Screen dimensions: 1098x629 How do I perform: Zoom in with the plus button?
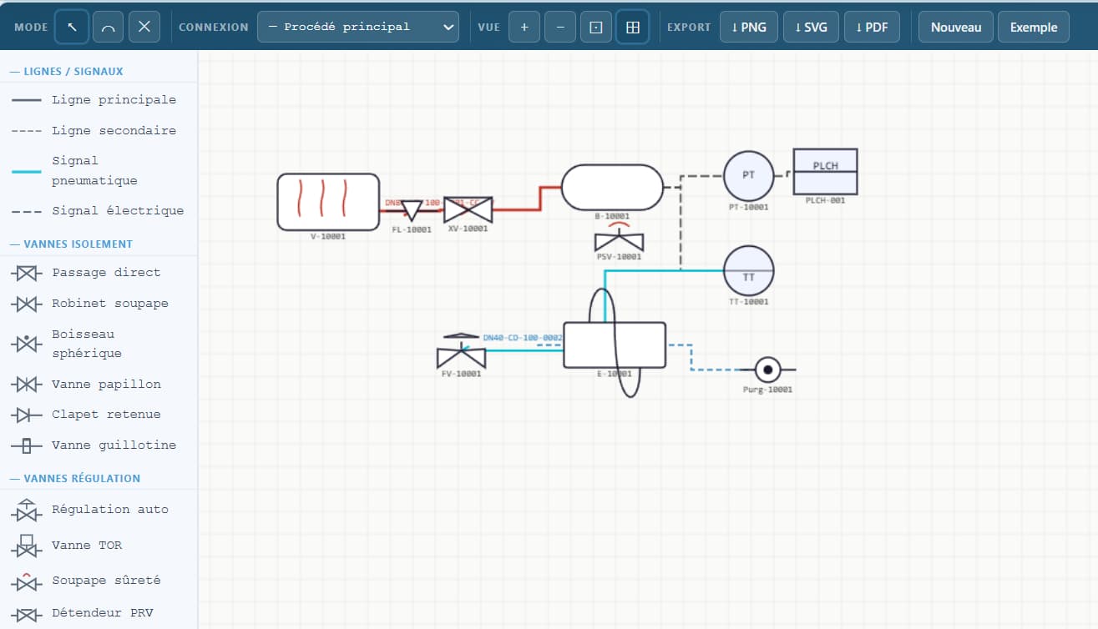pos(524,28)
